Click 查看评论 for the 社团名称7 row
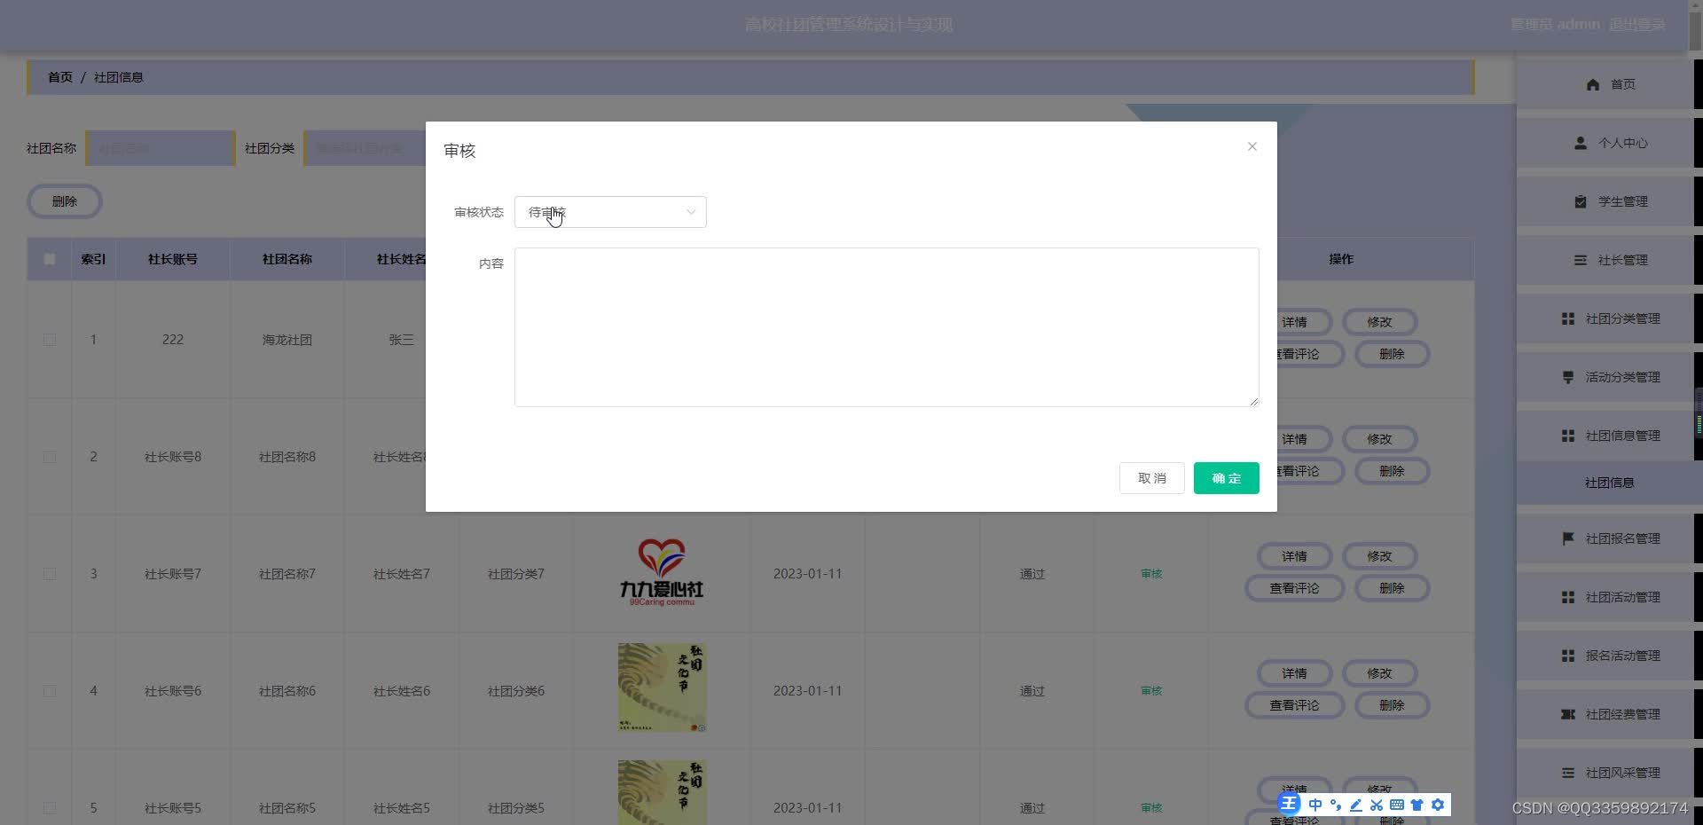1703x825 pixels. coord(1294,588)
